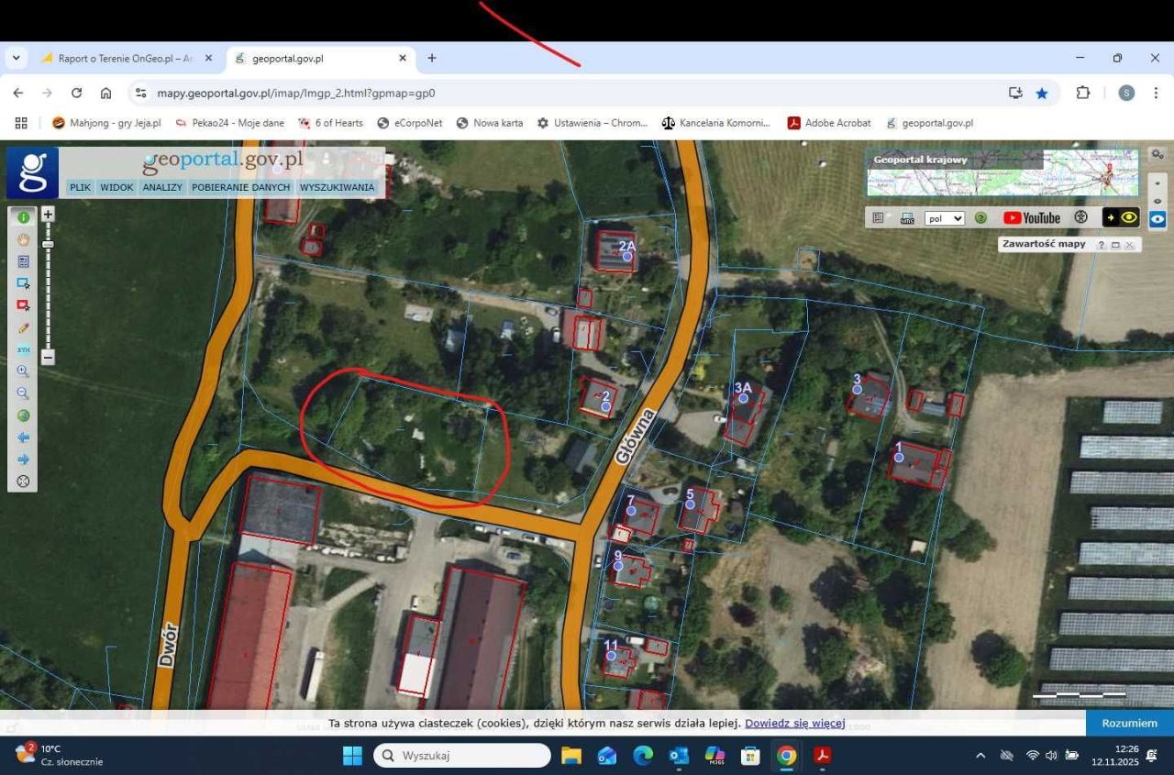Pick the pencil drawing tool
1174x775 pixels.
pyautogui.click(x=23, y=327)
